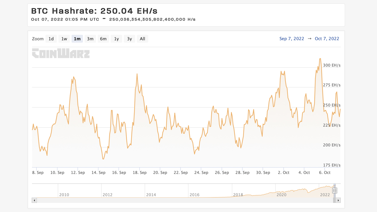The width and height of the screenshot is (377, 212).
Task: Click the navigator left scroll arrow
Action: (34, 200)
